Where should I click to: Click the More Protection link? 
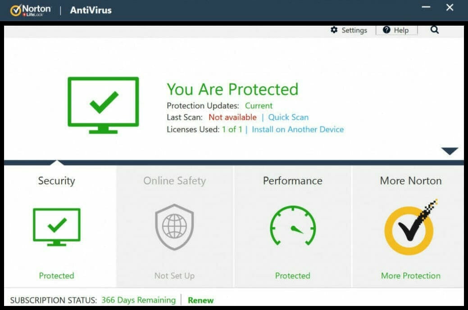pyautogui.click(x=411, y=276)
